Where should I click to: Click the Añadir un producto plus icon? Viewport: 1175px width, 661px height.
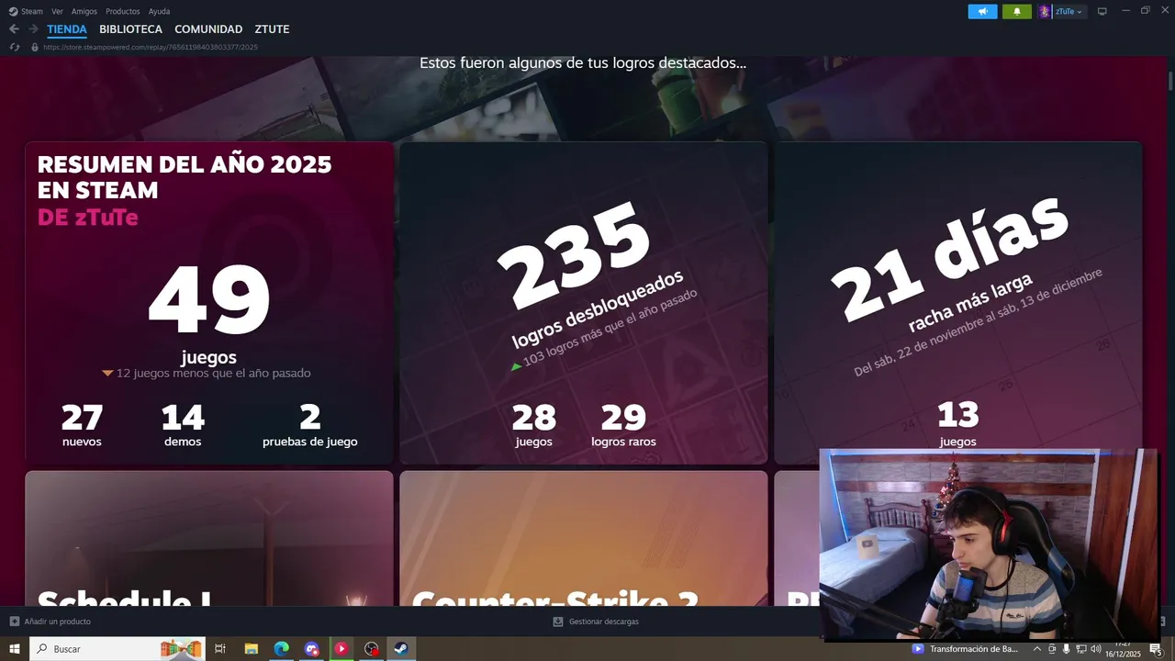15,622
